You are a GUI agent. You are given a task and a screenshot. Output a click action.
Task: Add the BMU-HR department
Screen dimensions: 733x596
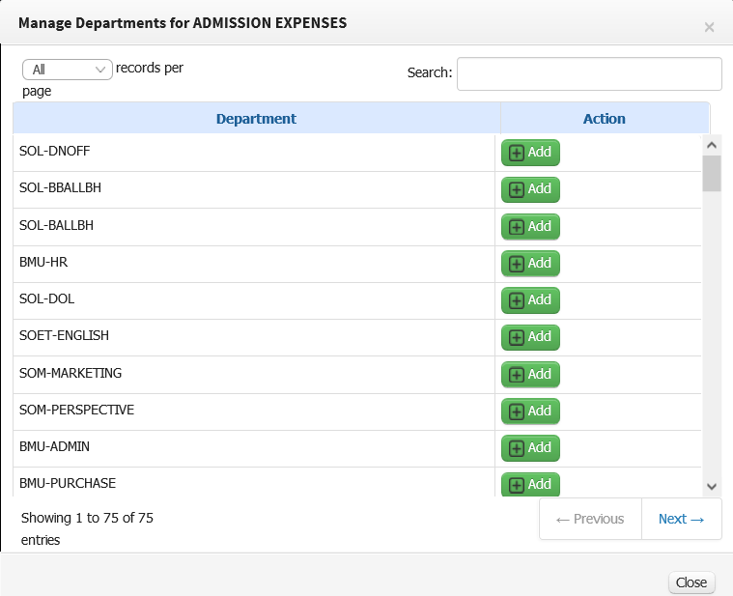tap(530, 263)
